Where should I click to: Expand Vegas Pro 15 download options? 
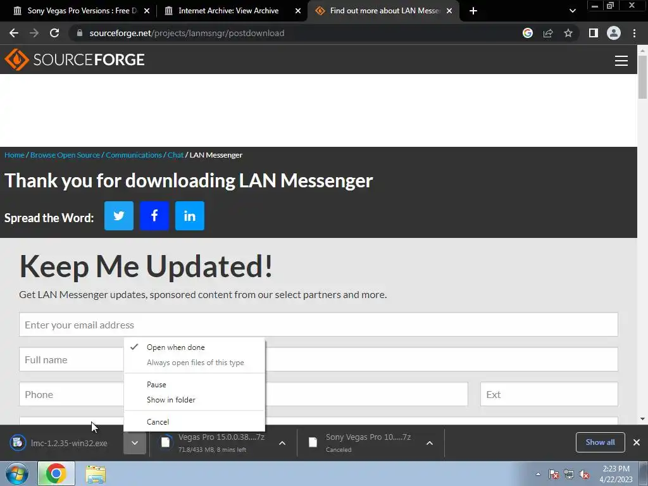pyautogui.click(x=282, y=443)
